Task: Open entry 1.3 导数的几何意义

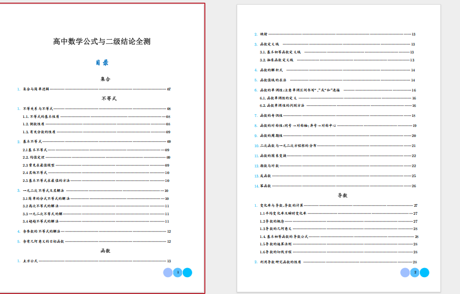Action: [x=339, y=228]
